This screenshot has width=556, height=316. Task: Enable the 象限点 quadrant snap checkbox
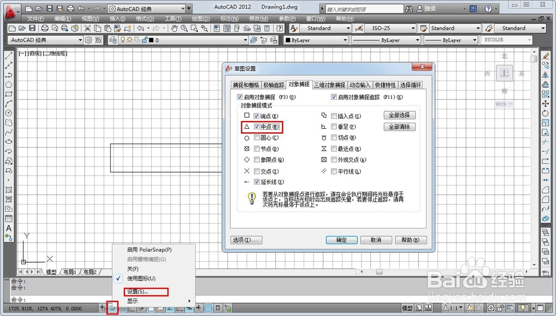click(x=257, y=160)
